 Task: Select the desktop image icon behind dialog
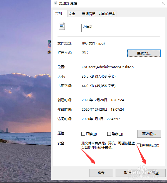tap(49, 47)
